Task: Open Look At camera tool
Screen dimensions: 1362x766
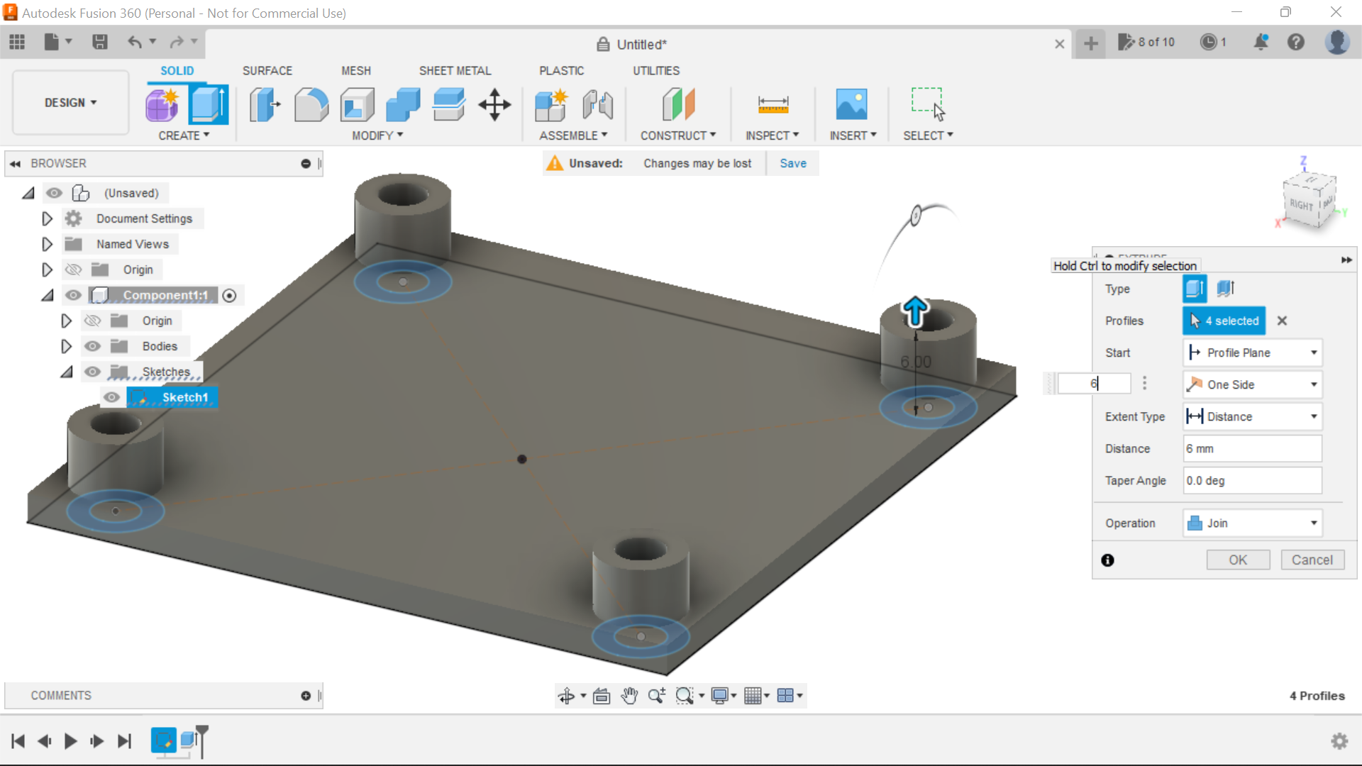Action: pos(602,696)
